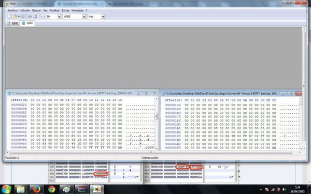Screen dimensions: 311x194
Task: Minimize the left hex child window
Action: tap(139, 93)
